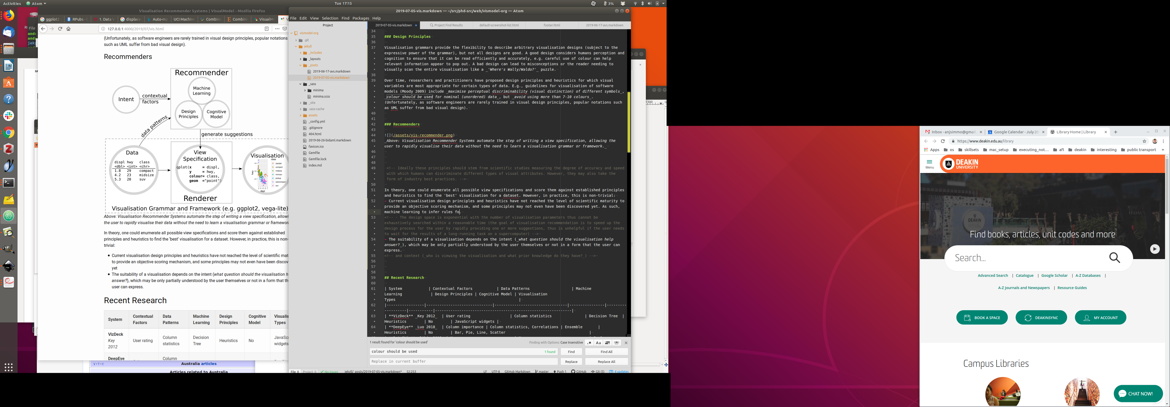Expand the minima folder in tree
The width and height of the screenshot is (1170, 407).
(318, 90)
